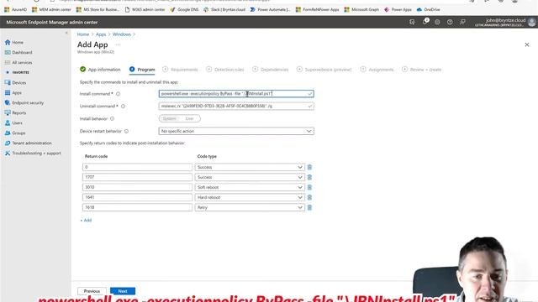Go to the Assignments step
Viewport: 538px width, 302px height.
pyautogui.click(x=377, y=70)
